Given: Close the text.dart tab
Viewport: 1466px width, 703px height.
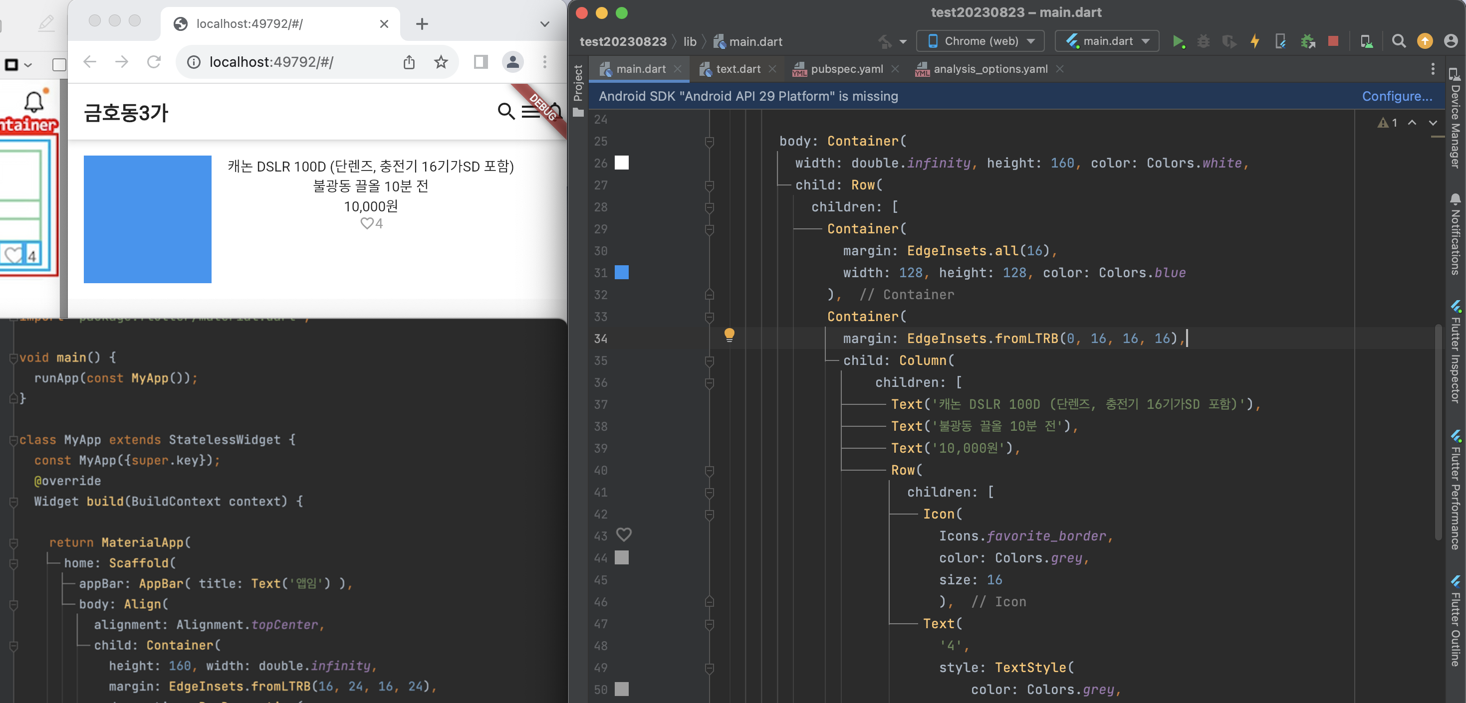Looking at the screenshot, I should 772,69.
